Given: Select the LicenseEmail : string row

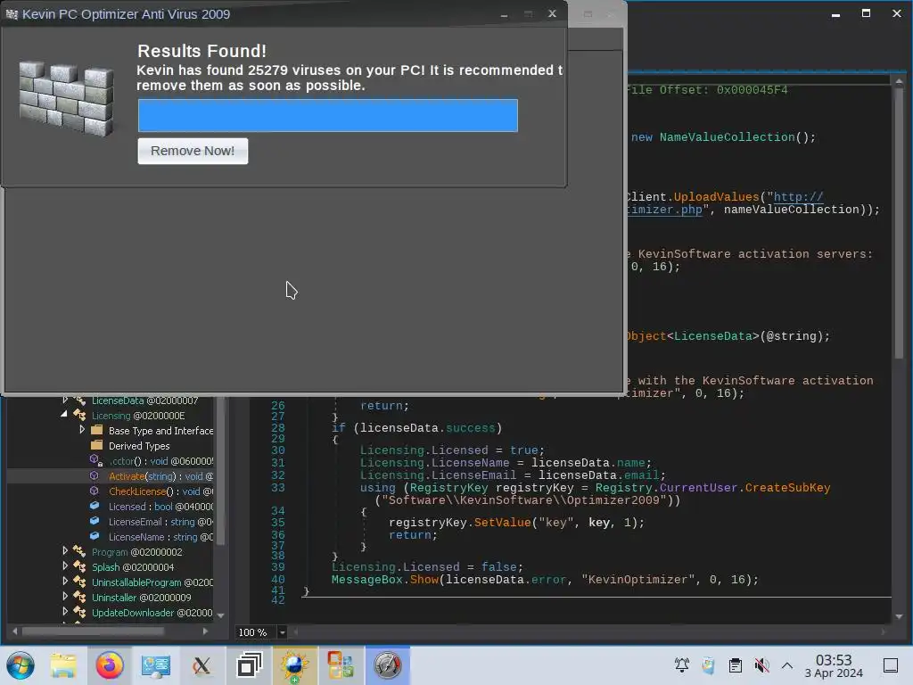Looking at the screenshot, I should pos(111,521).
